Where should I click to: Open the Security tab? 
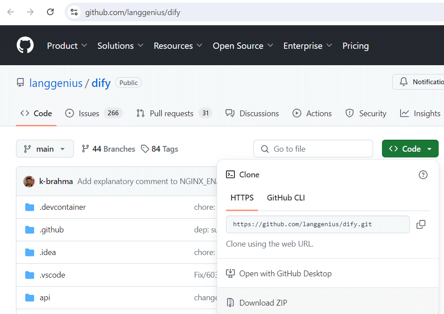point(366,114)
